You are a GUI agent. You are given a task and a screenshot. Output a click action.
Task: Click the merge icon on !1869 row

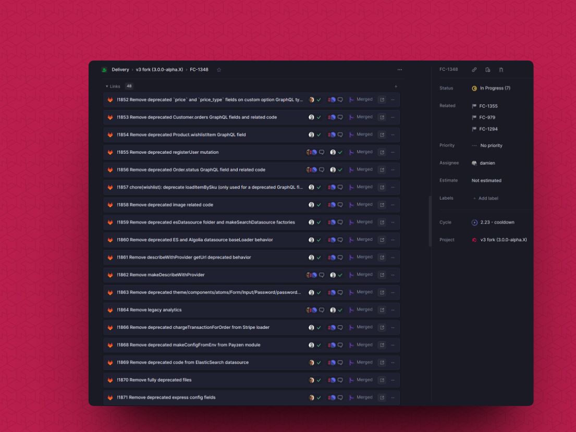tap(351, 363)
